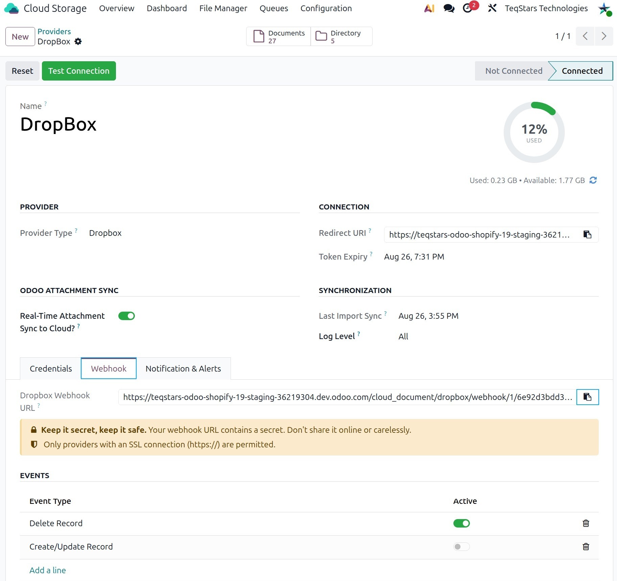Open the debug tools wrench icon

[x=492, y=8]
